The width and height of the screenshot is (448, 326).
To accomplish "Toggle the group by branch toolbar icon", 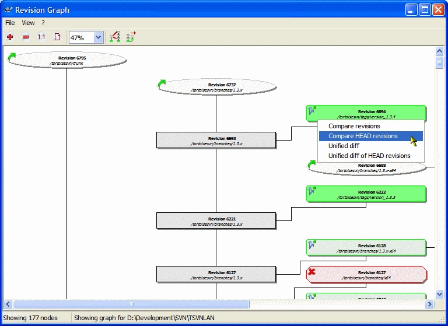I will [x=131, y=37].
